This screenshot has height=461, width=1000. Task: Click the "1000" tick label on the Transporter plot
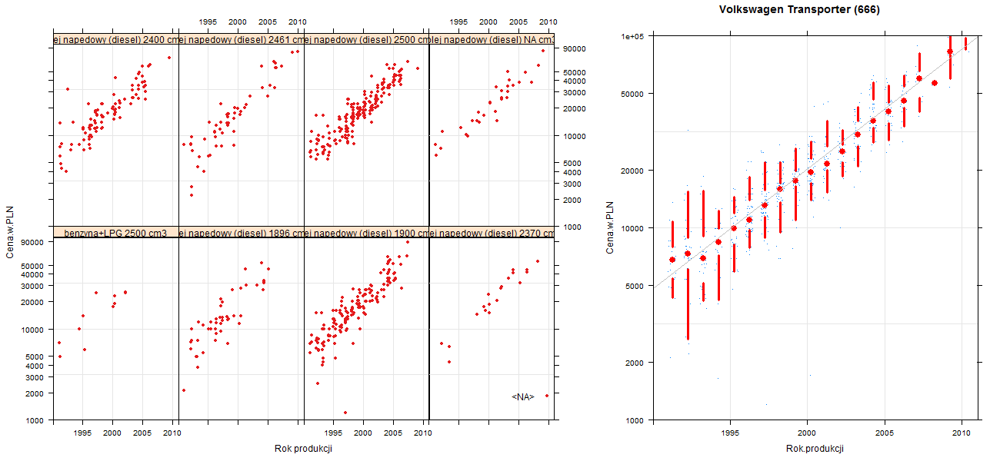[x=636, y=420]
